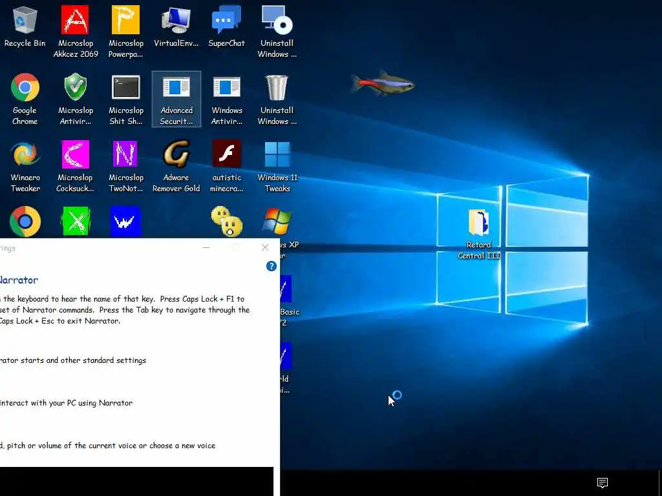Select the Windows XP flag icon
This screenshot has width=662, height=496.
[277, 221]
